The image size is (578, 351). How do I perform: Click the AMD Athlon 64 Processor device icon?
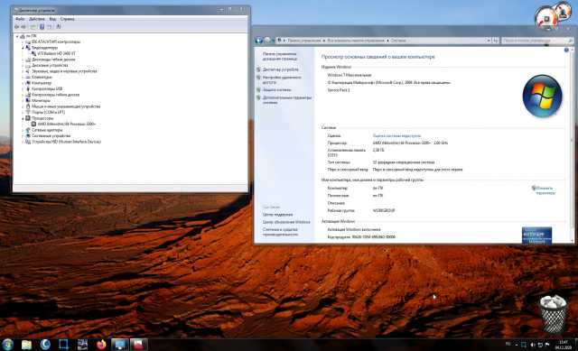[34, 125]
